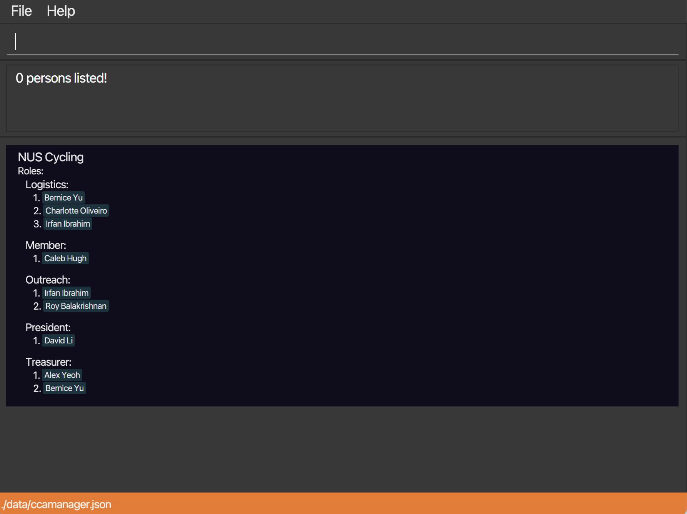Open the Help menu
Image resolution: width=687 pixels, height=514 pixels.
point(61,11)
